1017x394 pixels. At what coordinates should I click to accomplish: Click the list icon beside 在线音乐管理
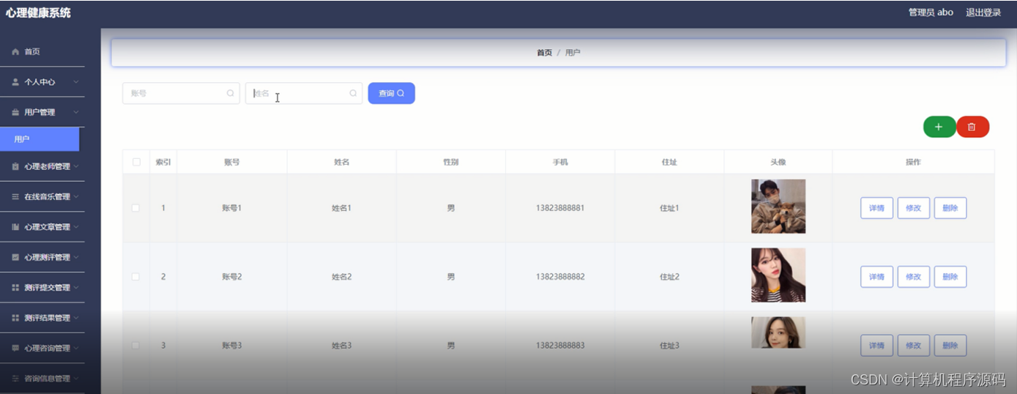(15, 197)
